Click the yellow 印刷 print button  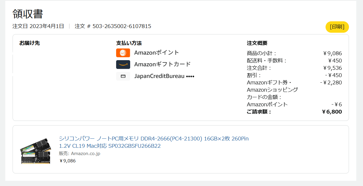point(337,27)
